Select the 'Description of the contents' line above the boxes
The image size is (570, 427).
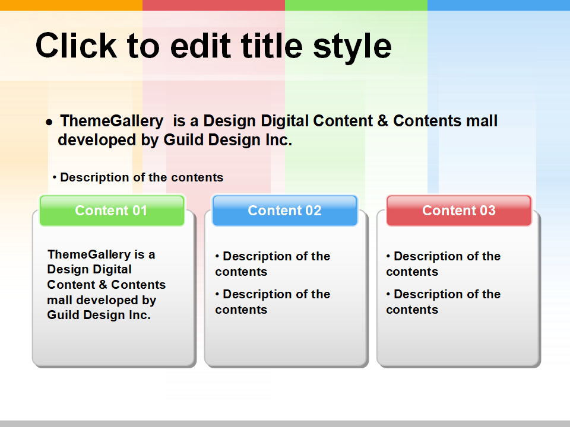tap(138, 177)
